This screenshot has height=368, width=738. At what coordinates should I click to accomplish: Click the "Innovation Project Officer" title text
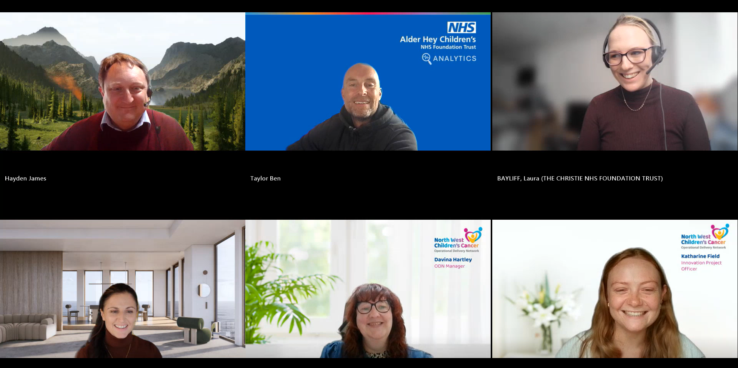[x=701, y=265]
